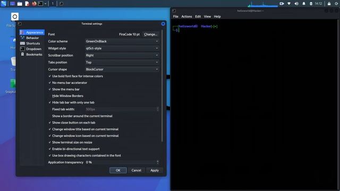This screenshot has width=340, height=191.
Task: Toggle Enable bi-directional text support
Action: [74, 149]
